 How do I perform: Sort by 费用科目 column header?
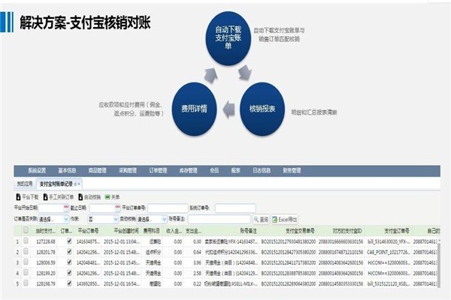tap(152, 231)
